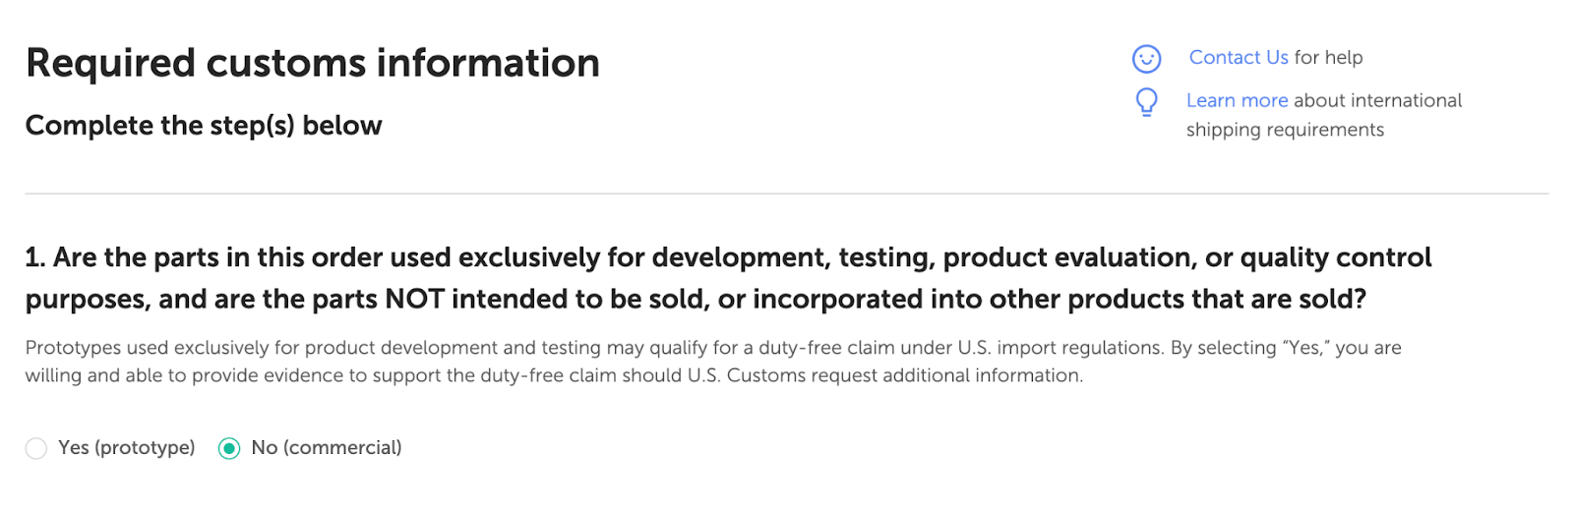Click the 'Yes (prototype)' option label
The image size is (1574, 507).
(126, 448)
